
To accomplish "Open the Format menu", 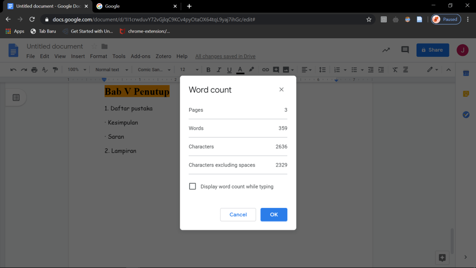I will 99,56.
